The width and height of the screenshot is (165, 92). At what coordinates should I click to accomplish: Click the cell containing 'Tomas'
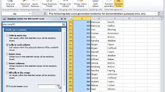point(99,33)
